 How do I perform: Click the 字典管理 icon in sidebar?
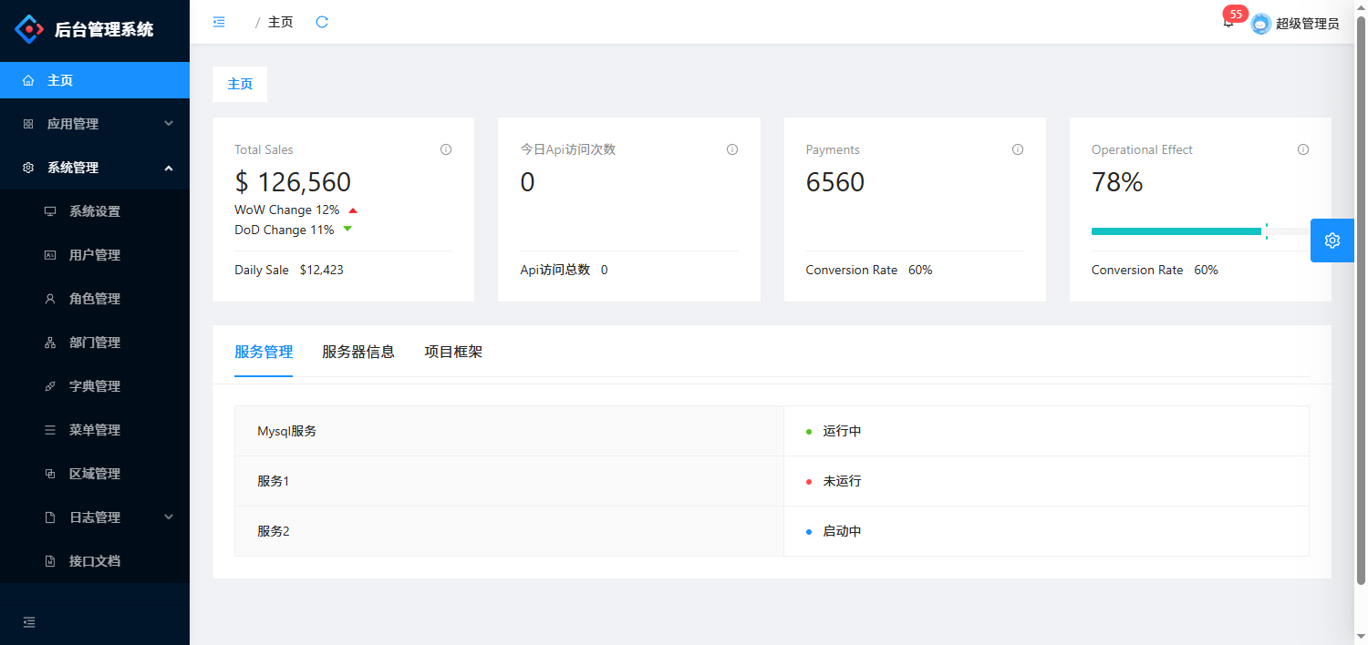[x=52, y=385]
